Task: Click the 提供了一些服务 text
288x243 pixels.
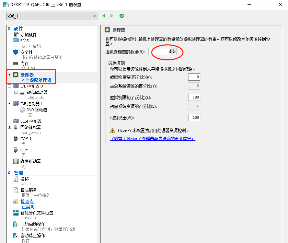Action: (x=36, y=195)
